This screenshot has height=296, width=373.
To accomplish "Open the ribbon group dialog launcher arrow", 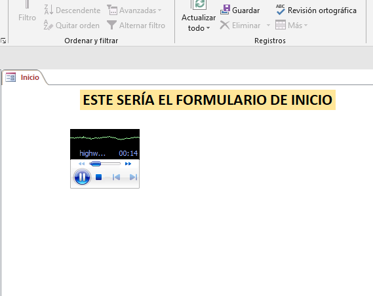I will (3, 41).
